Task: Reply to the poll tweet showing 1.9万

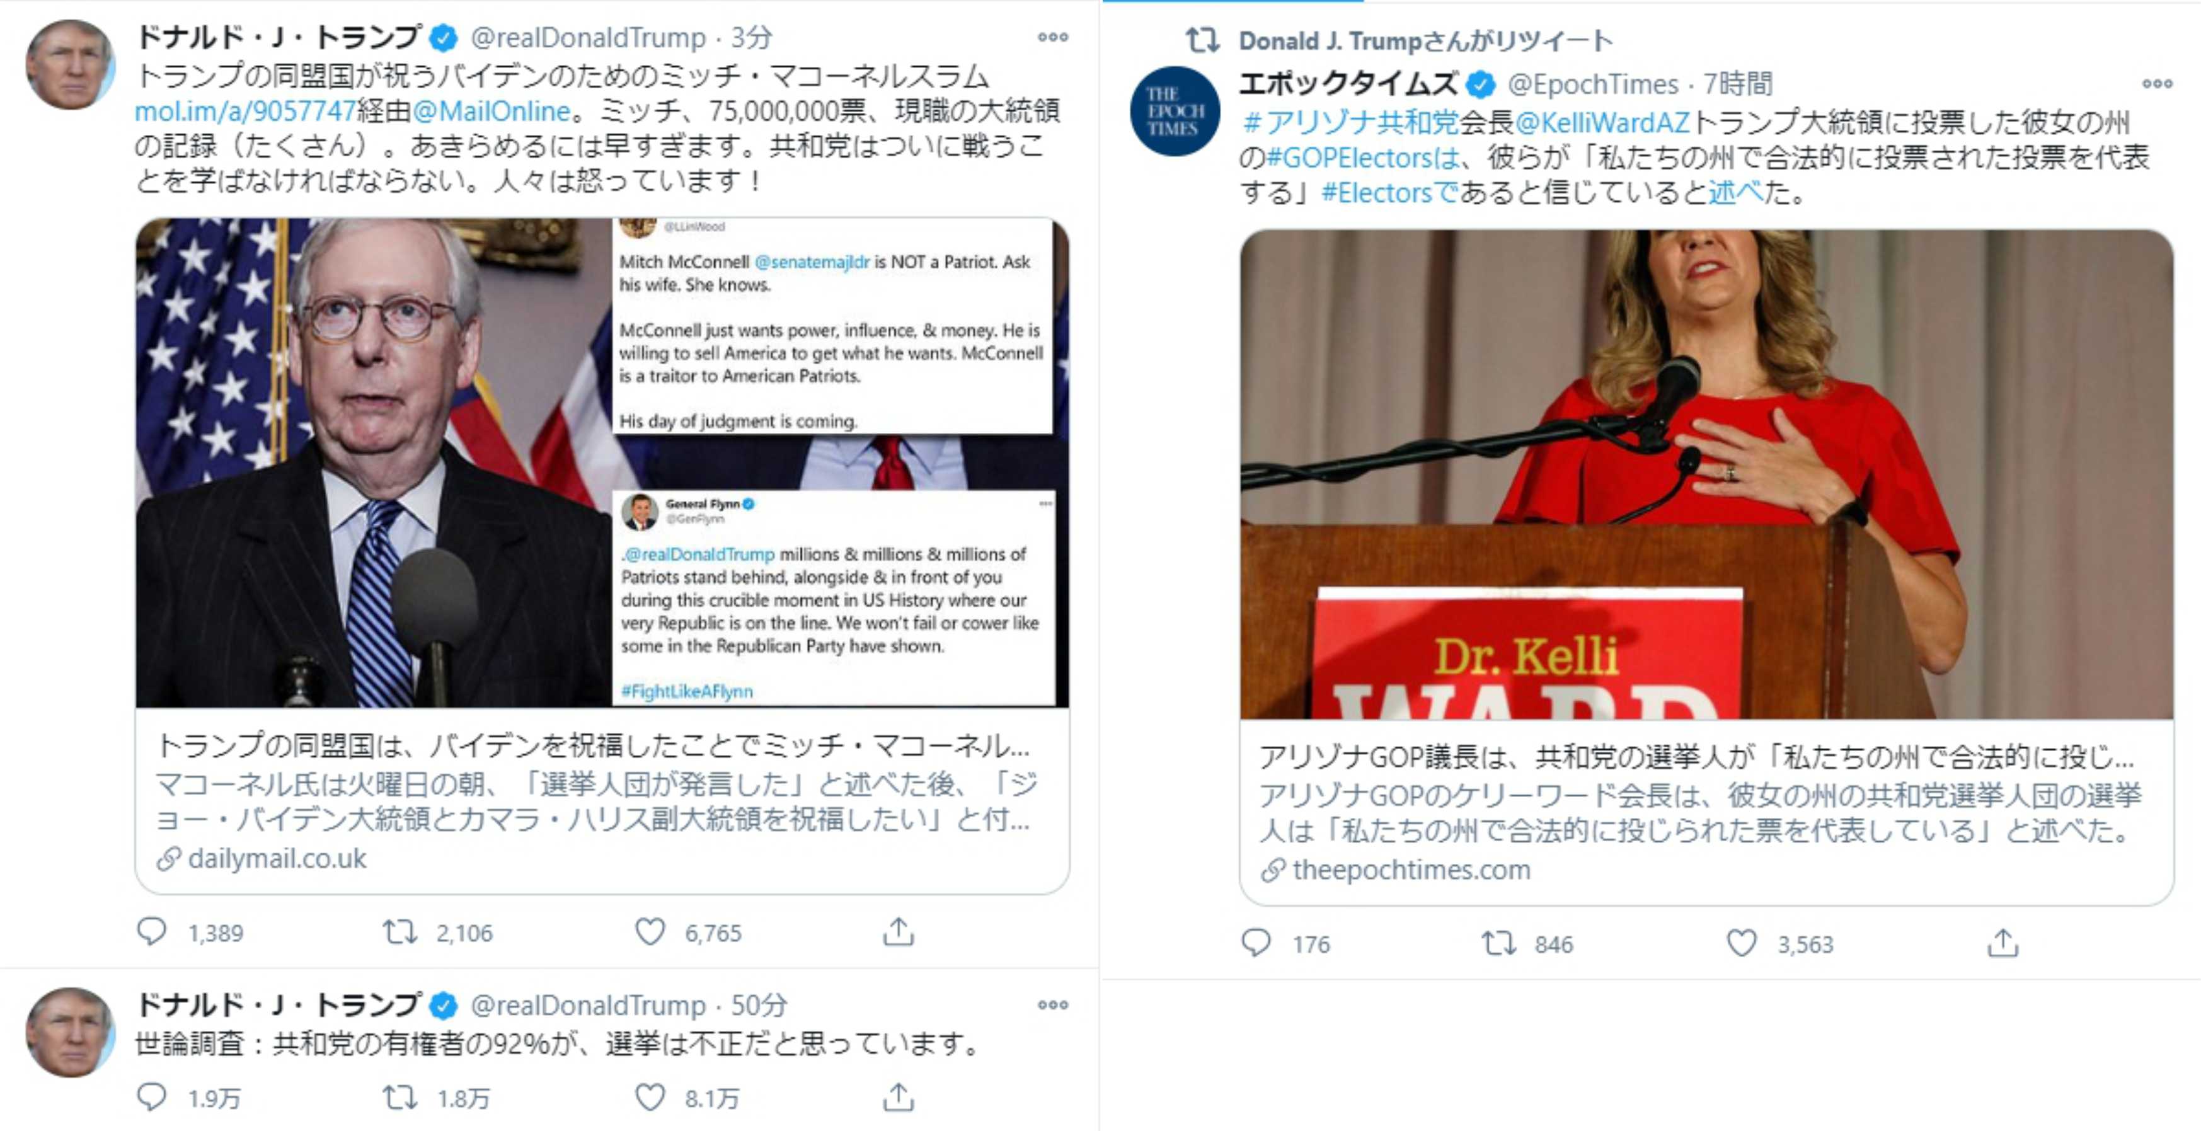Action: tap(152, 1097)
